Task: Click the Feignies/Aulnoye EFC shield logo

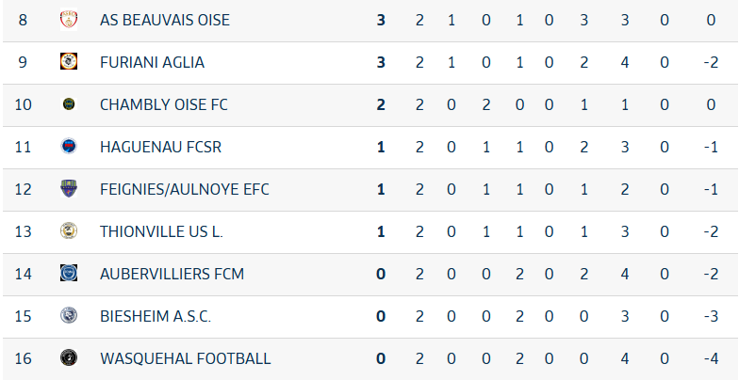Action: (69, 189)
